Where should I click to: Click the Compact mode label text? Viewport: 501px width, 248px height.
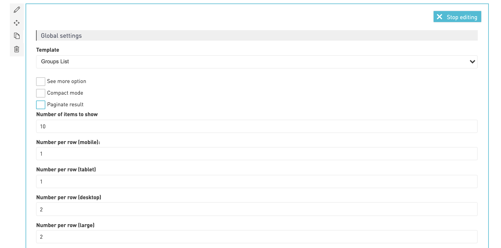(65, 93)
